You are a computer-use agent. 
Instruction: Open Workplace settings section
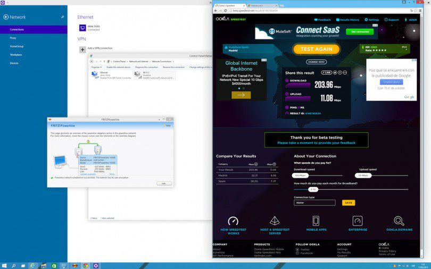pos(15,55)
